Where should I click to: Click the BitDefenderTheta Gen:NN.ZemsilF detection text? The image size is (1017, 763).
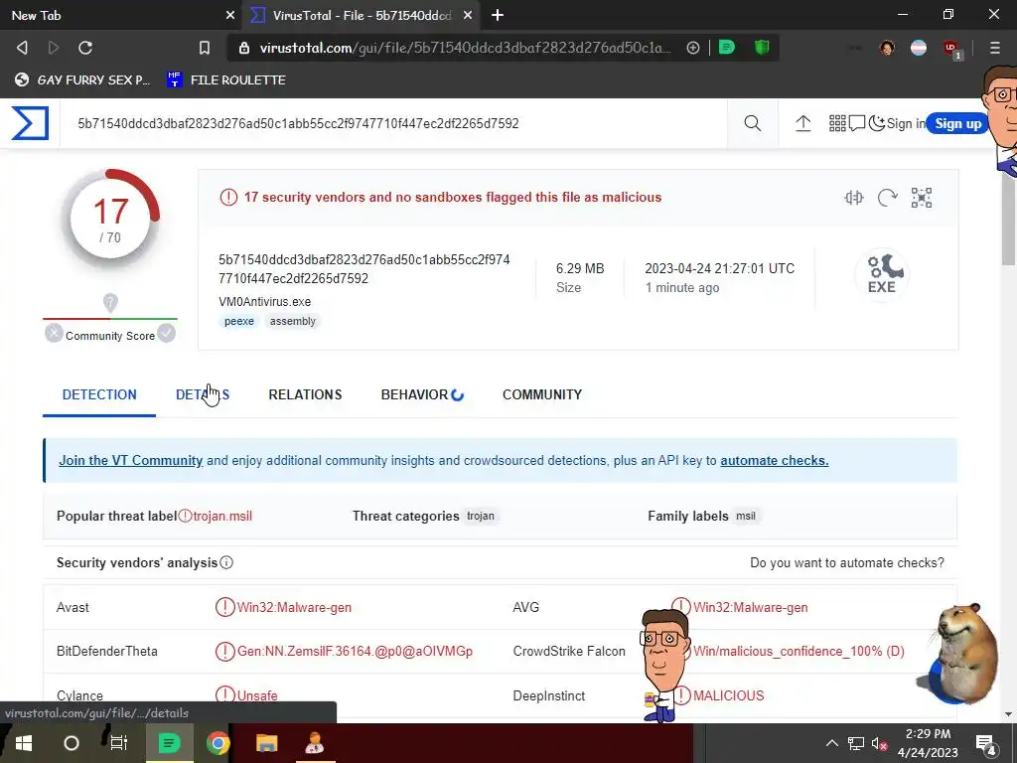[355, 651]
